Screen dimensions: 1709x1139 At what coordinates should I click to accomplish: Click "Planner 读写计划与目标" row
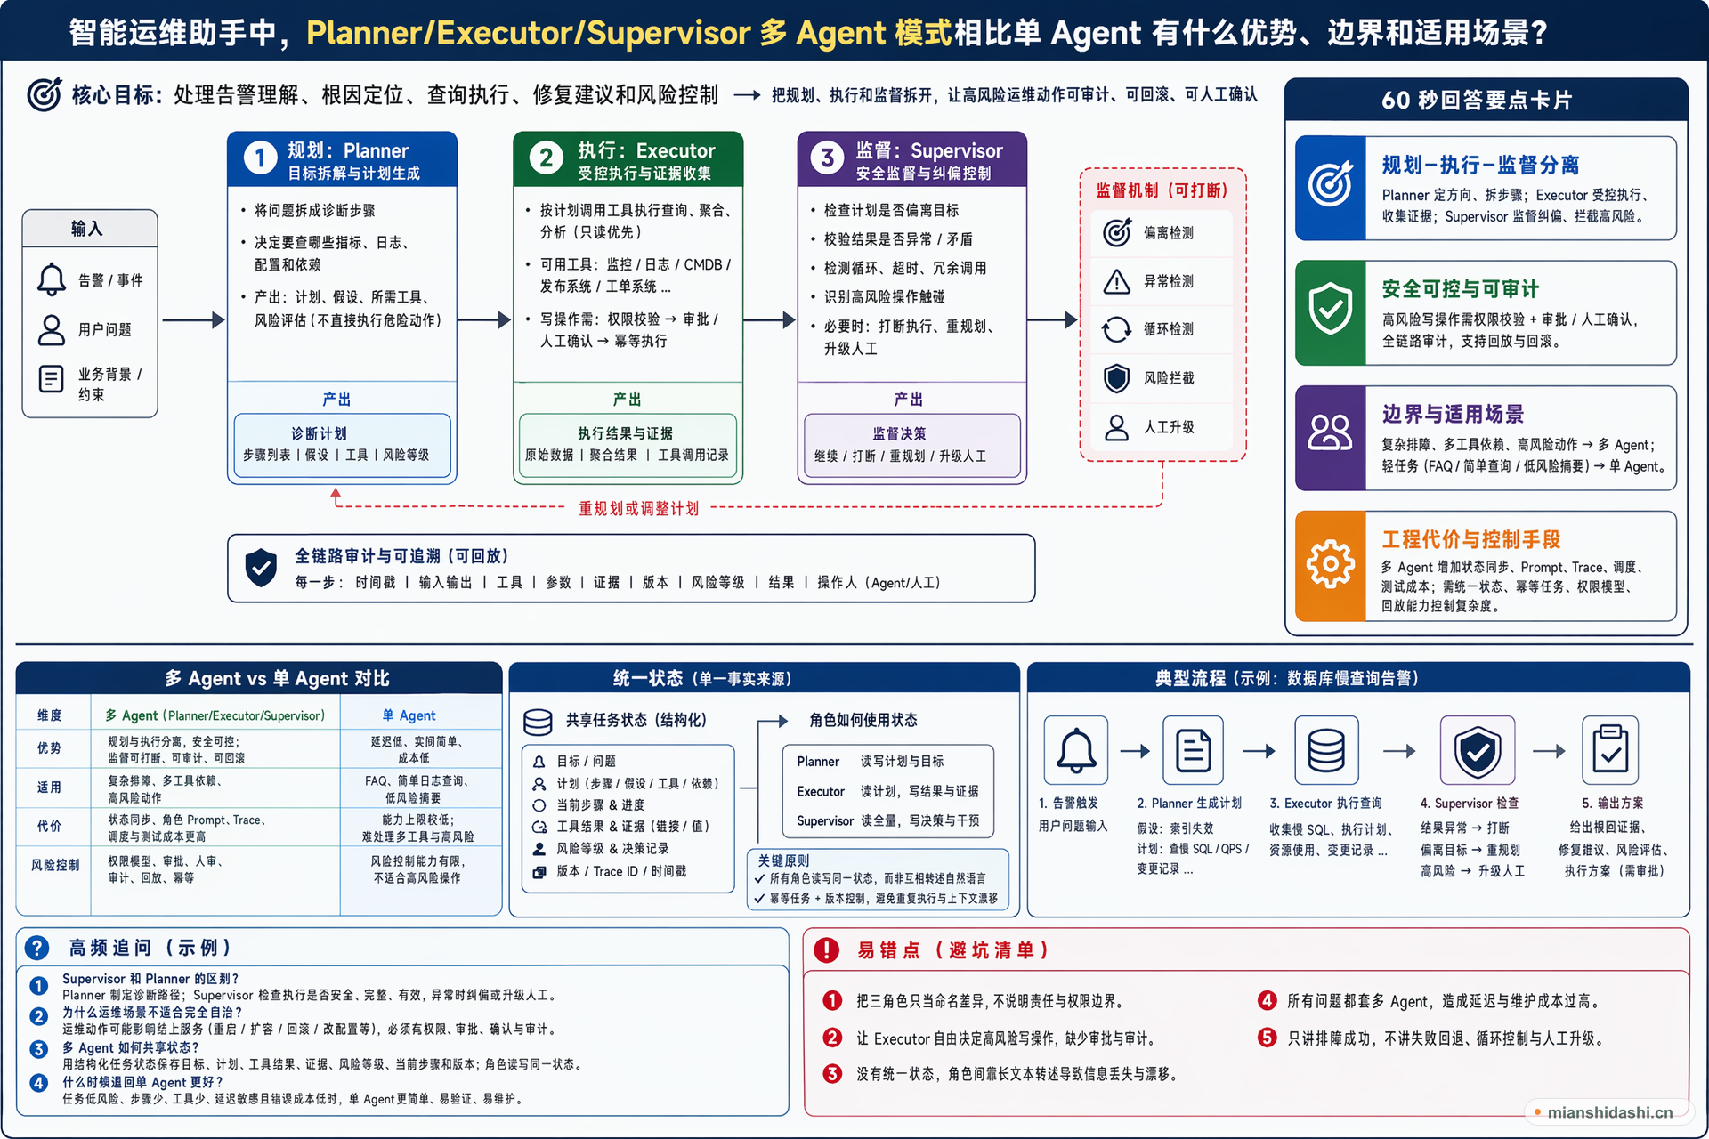[x=871, y=761]
